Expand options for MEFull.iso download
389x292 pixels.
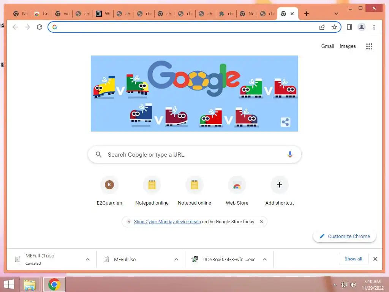176,259
